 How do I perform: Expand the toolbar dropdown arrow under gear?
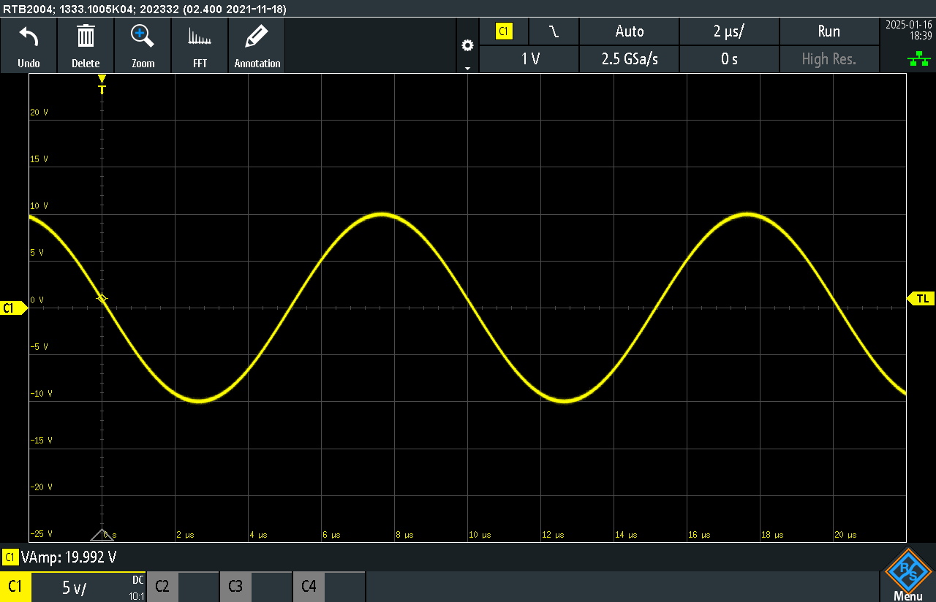pos(467,68)
